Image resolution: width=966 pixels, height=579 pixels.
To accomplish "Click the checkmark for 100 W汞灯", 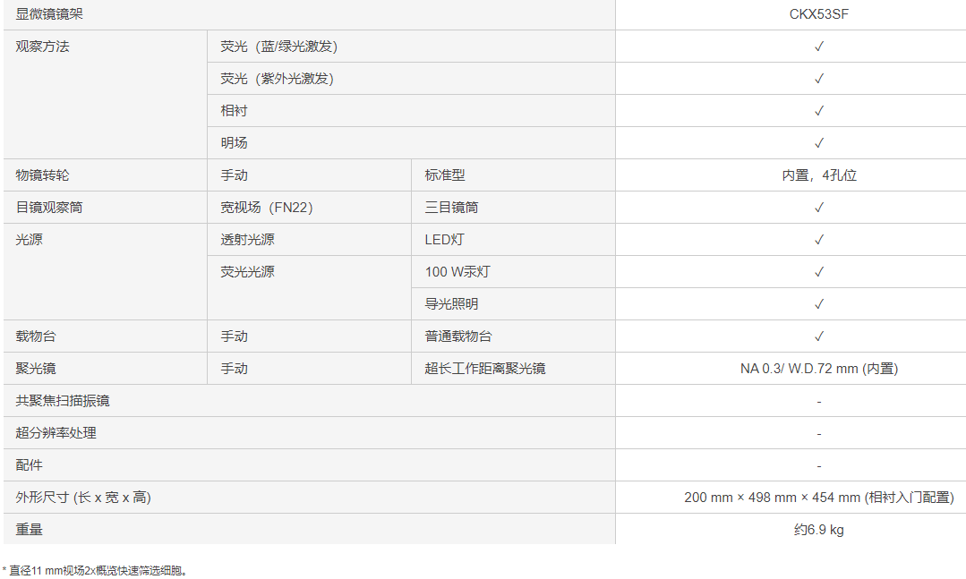I will [x=818, y=272].
